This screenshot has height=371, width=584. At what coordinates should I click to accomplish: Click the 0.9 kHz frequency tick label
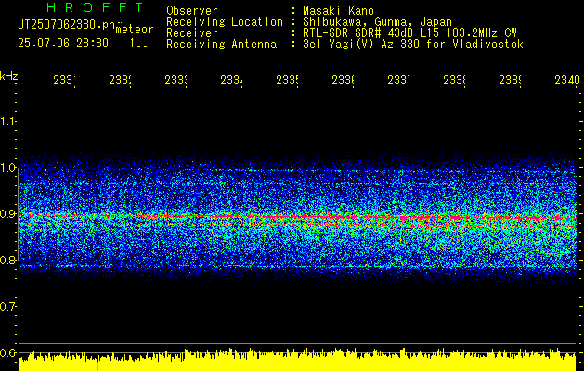[7, 213]
